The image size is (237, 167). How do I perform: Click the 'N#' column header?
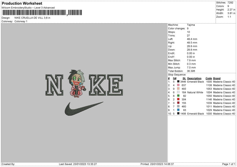pos(175,78)
